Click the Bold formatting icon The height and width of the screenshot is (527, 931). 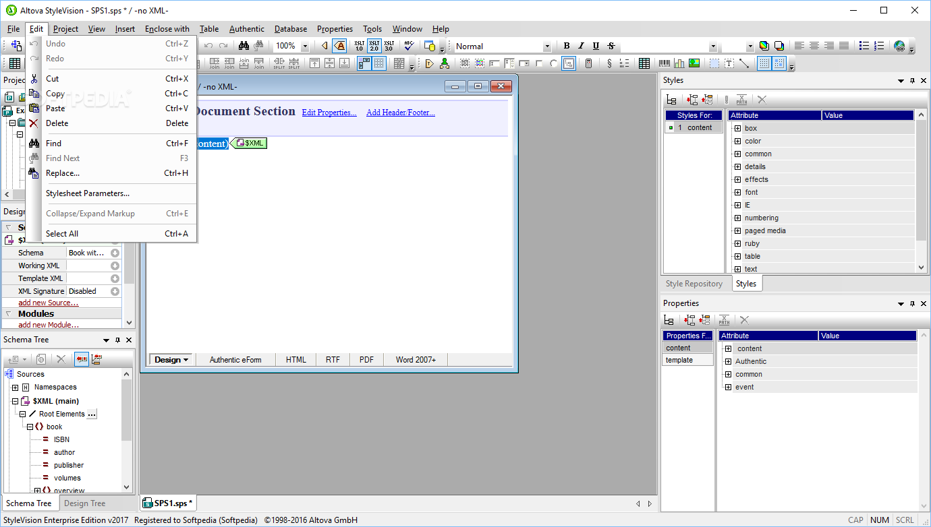coord(567,46)
